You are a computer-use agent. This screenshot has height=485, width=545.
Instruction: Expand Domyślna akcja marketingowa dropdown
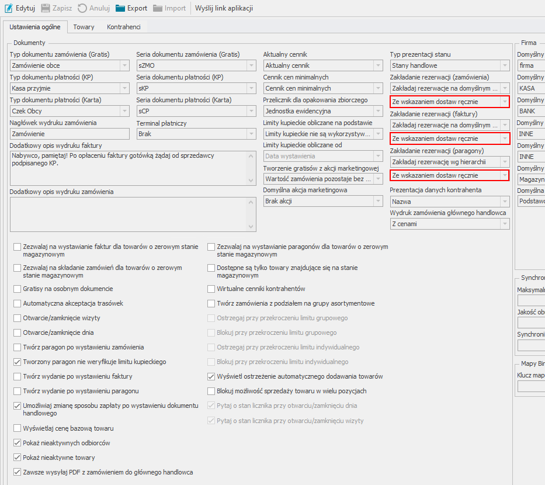tap(377, 201)
